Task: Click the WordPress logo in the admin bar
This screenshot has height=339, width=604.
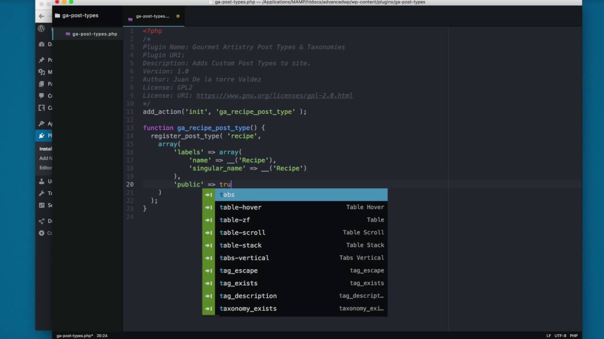Action: tap(42, 29)
